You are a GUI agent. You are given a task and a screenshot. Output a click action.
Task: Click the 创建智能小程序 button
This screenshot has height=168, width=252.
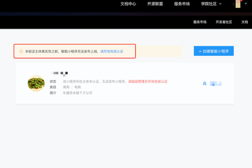tap(214, 51)
